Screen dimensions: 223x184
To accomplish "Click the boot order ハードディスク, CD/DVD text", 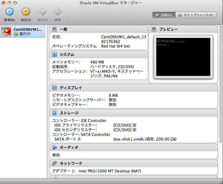I will pos(112,67).
